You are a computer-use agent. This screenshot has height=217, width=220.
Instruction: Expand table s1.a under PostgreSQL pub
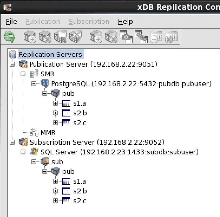pos(56,103)
